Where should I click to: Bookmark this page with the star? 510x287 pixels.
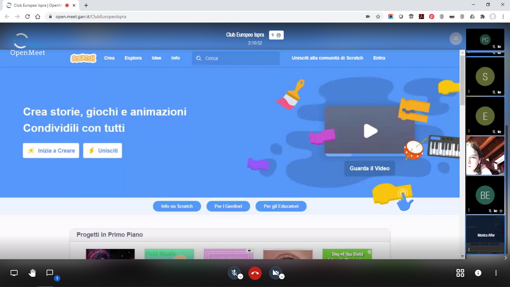[x=378, y=17]
